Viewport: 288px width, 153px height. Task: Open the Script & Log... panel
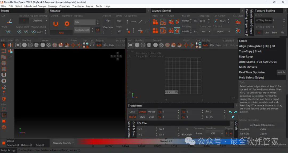(9, 150)
